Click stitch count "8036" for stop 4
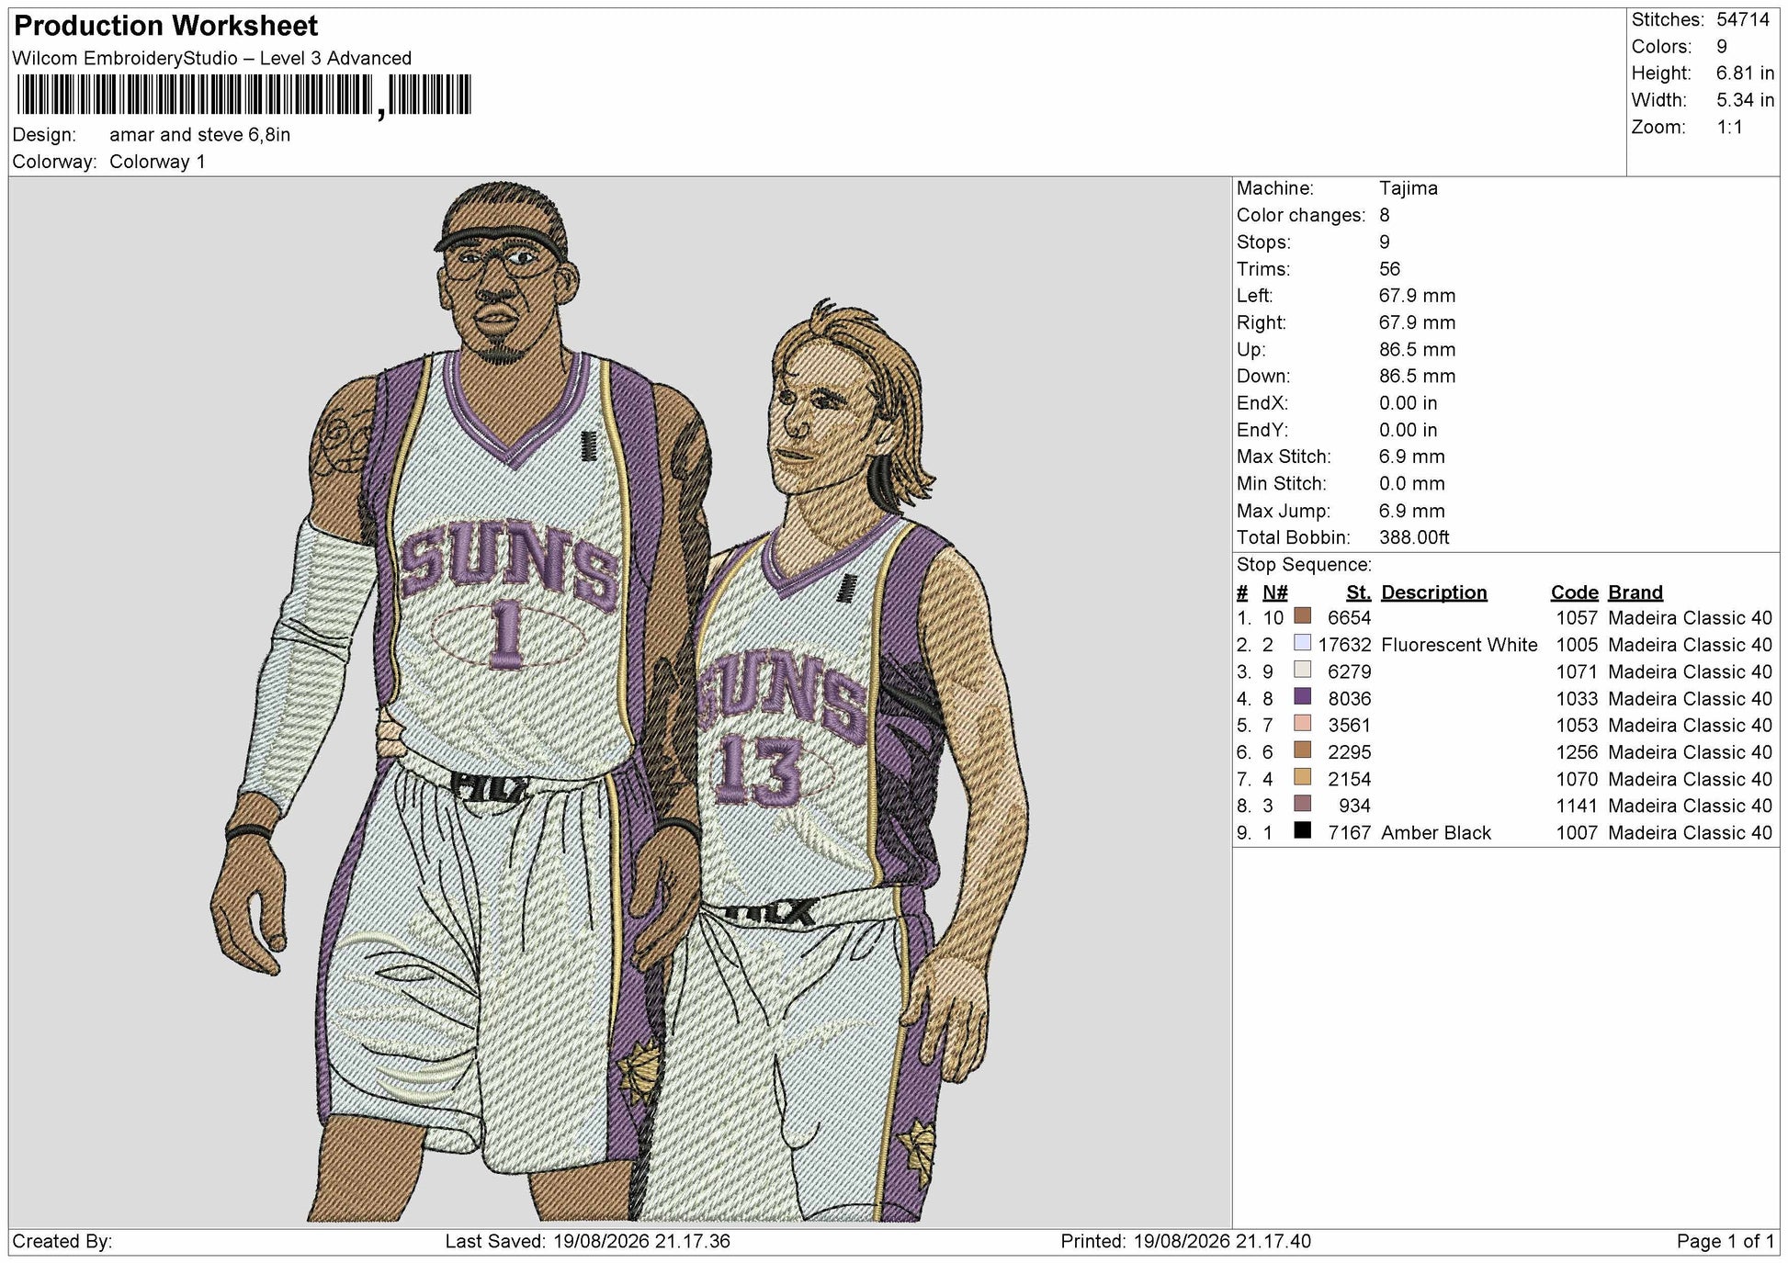1788x1263 pixels. (x=1350, y=699)
